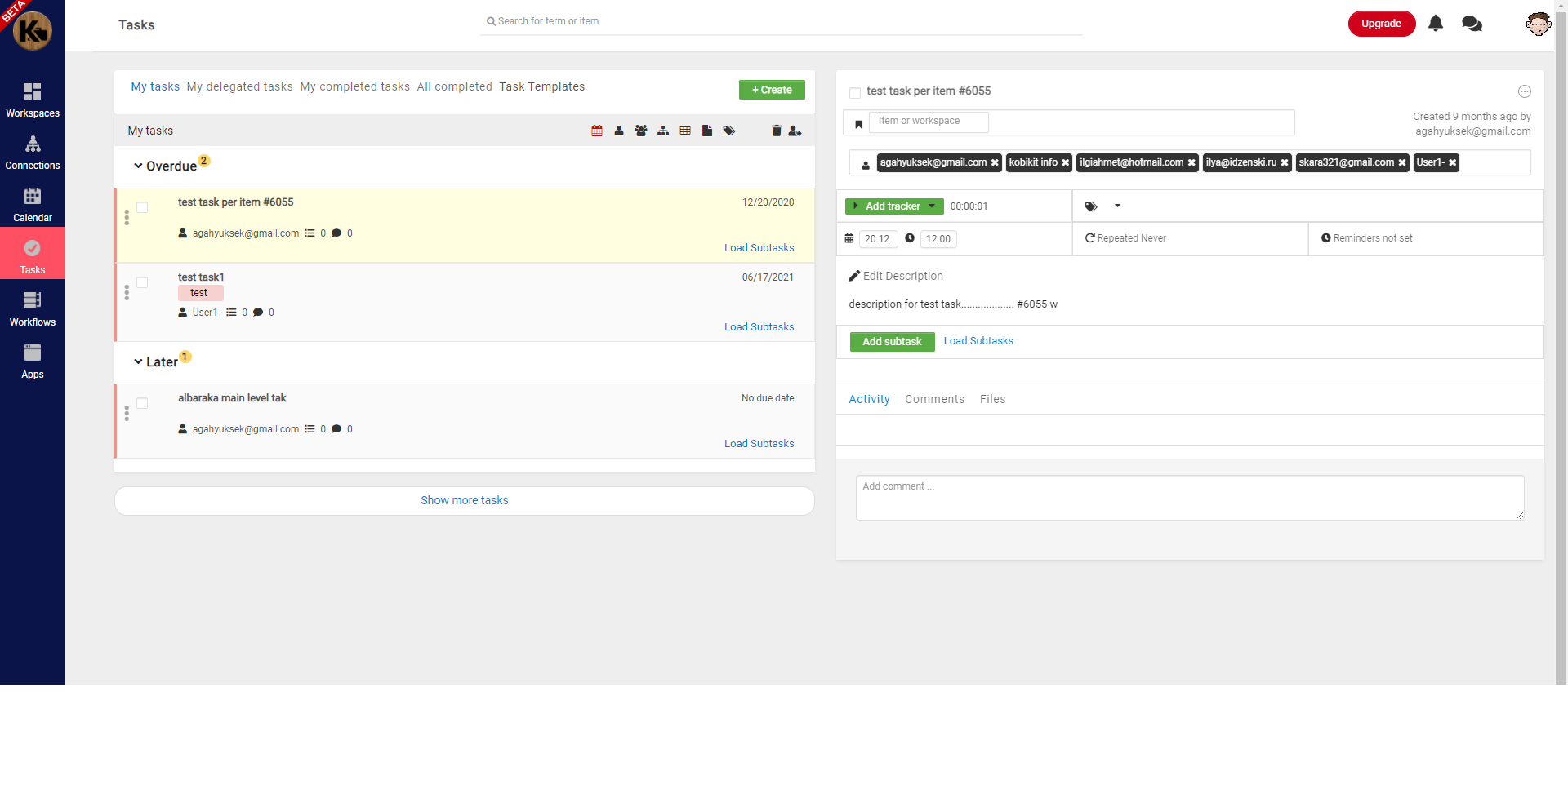
Task: Remove skara321@gmail.com assignee chip
Action: pos(1402,162)
